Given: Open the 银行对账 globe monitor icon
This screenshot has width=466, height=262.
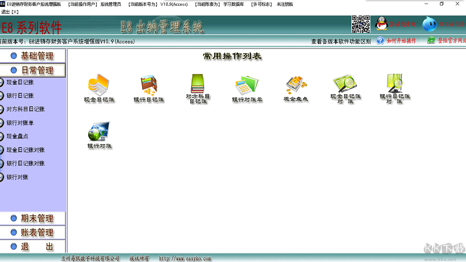Looking at the screenshot, I should 99,135.
